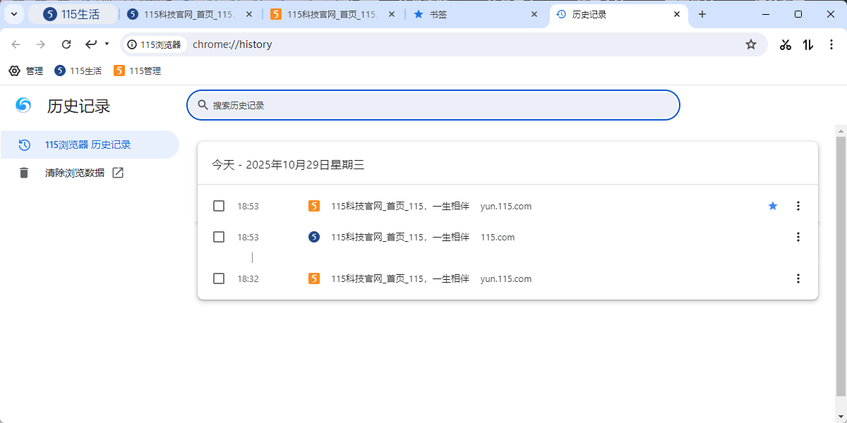The image size is (847, 423).
Task: Select the checkbox for the 115.com entry
Action: pyautogui.click(x=219, y=237)
